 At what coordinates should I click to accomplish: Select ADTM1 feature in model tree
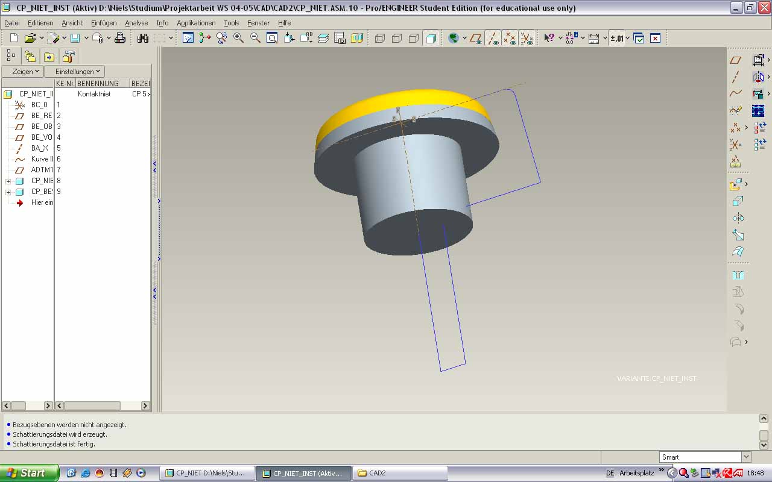click(x=41, y=170)
